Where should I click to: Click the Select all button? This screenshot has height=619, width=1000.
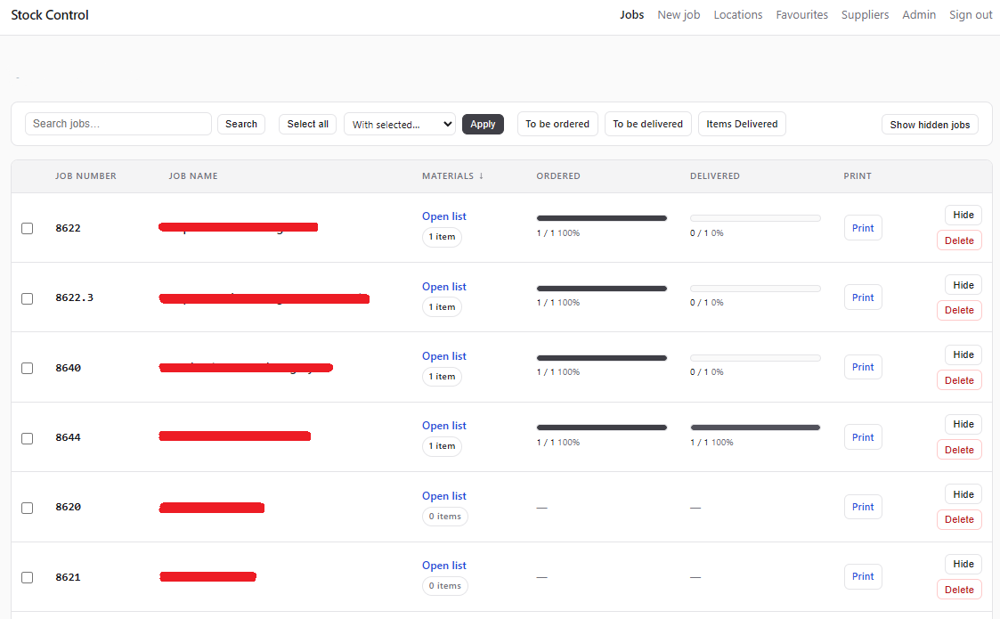(x=307, y=124)
